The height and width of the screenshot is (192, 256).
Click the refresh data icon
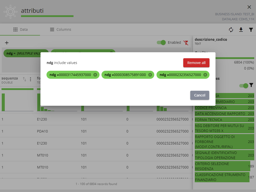coord(231,30)
